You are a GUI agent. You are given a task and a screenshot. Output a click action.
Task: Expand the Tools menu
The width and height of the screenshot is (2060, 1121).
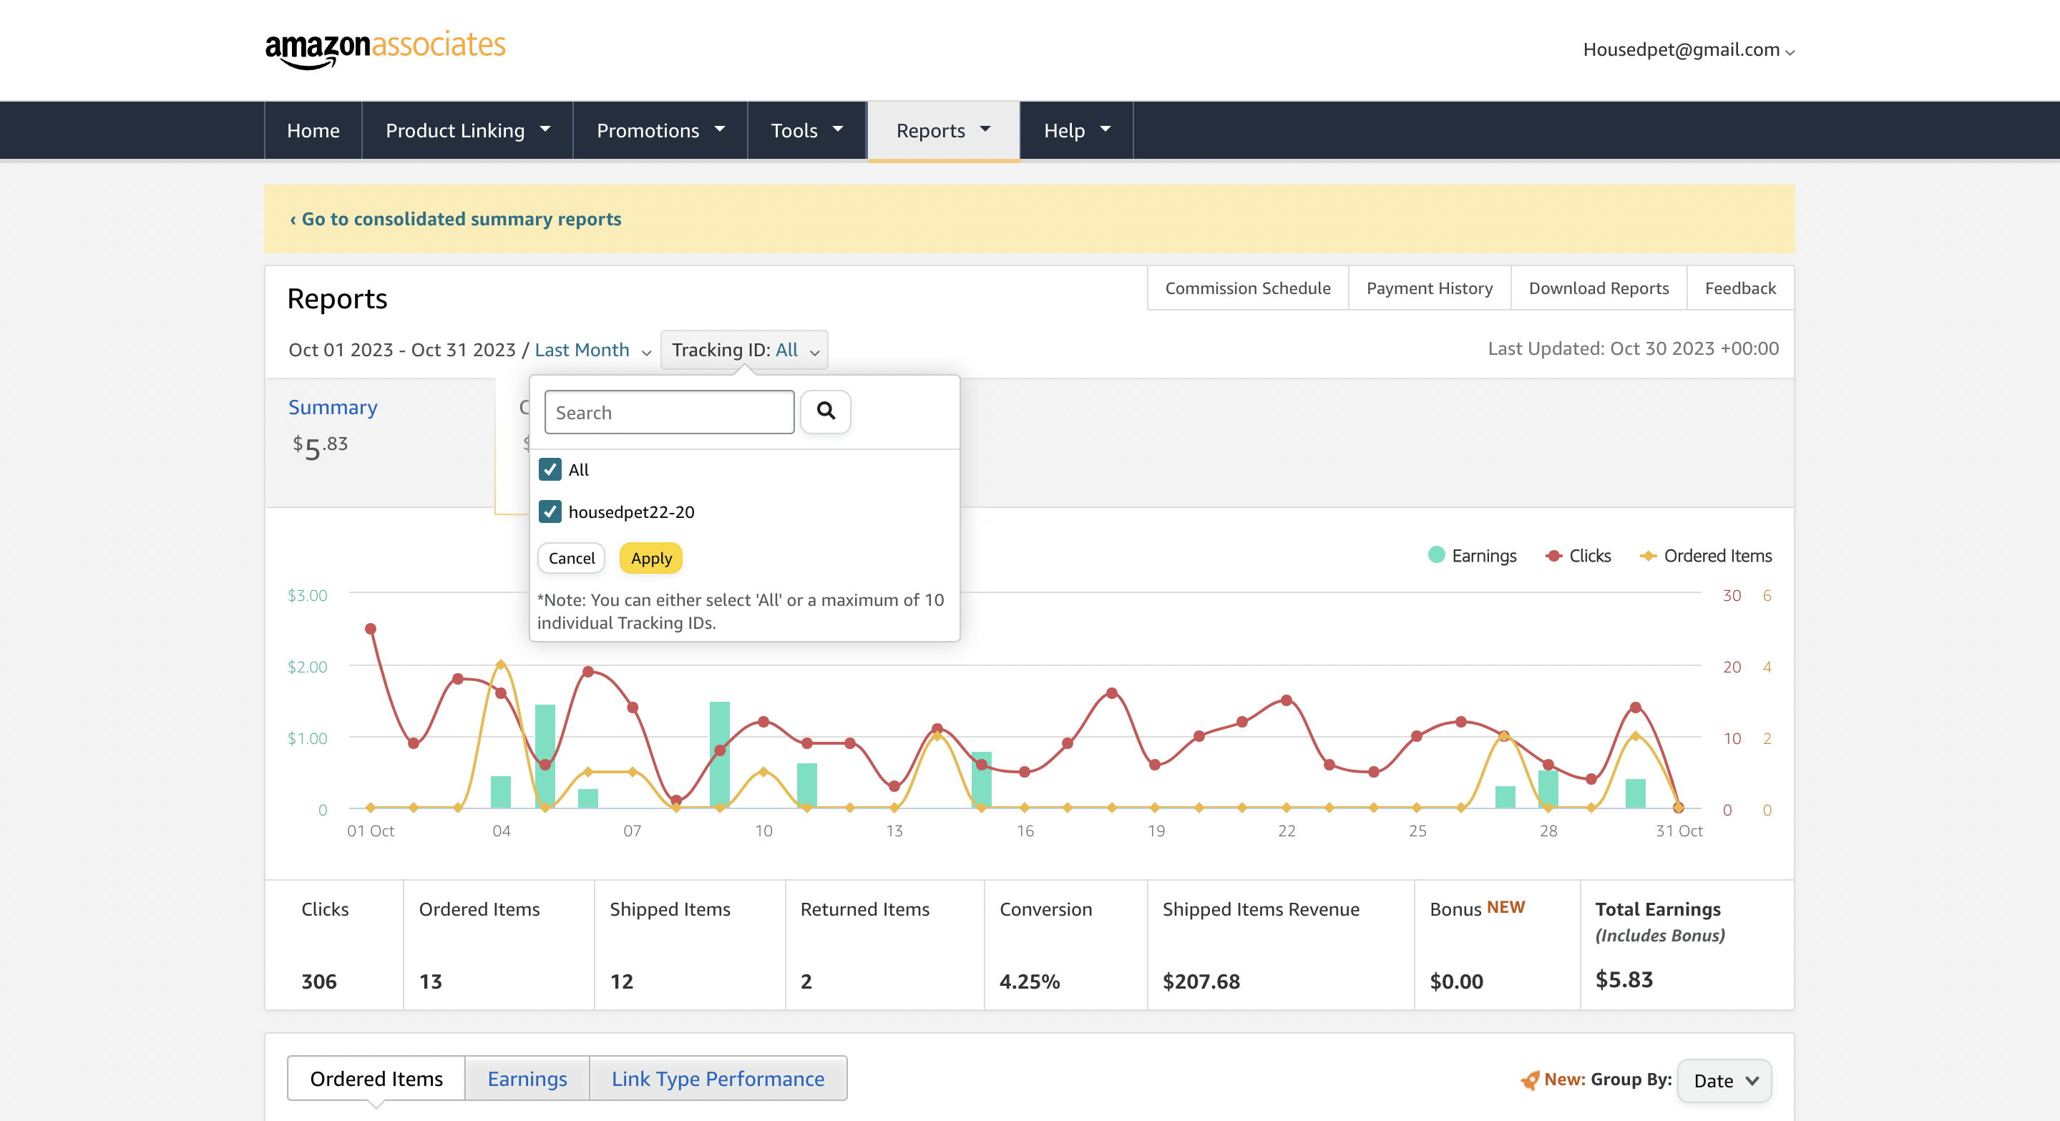[x=807, y=130]
